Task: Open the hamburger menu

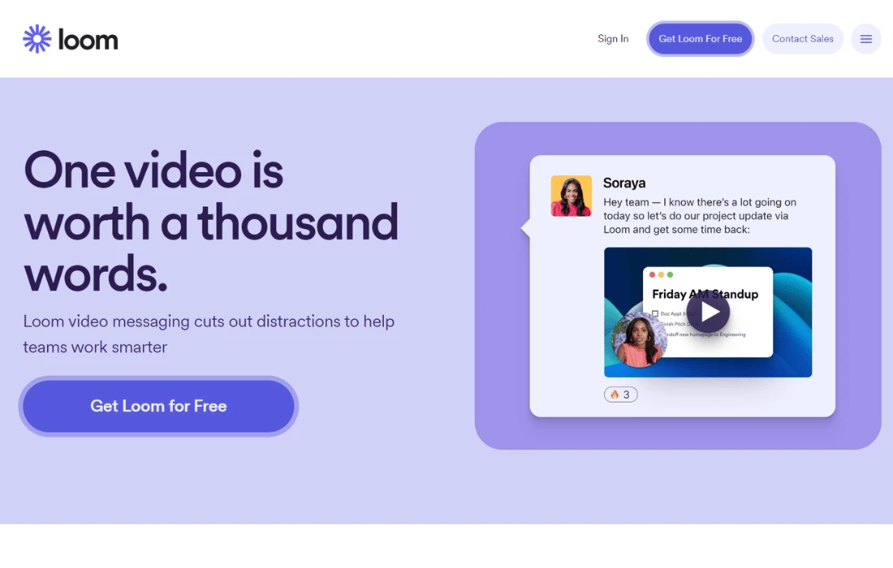Action: tap(865, 39)
